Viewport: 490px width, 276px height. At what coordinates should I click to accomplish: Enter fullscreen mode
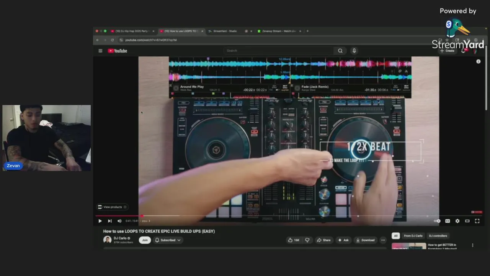[x=477, y=221]
